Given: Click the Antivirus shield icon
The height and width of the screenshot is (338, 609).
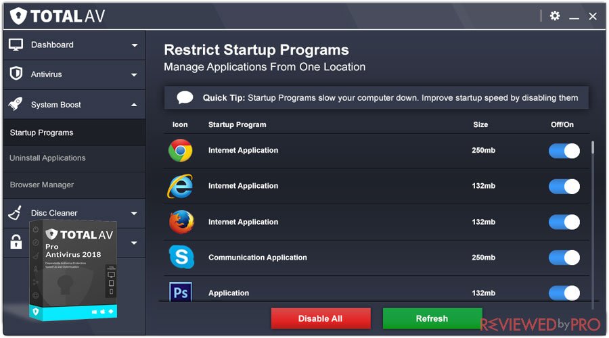Looking at the screenshot, I should (16, 74).
